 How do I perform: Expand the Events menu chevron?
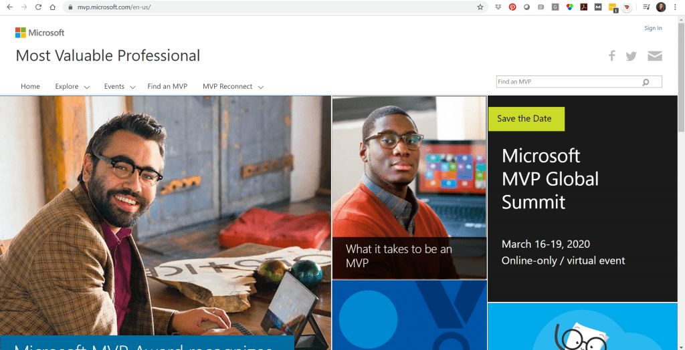(132, 87)
